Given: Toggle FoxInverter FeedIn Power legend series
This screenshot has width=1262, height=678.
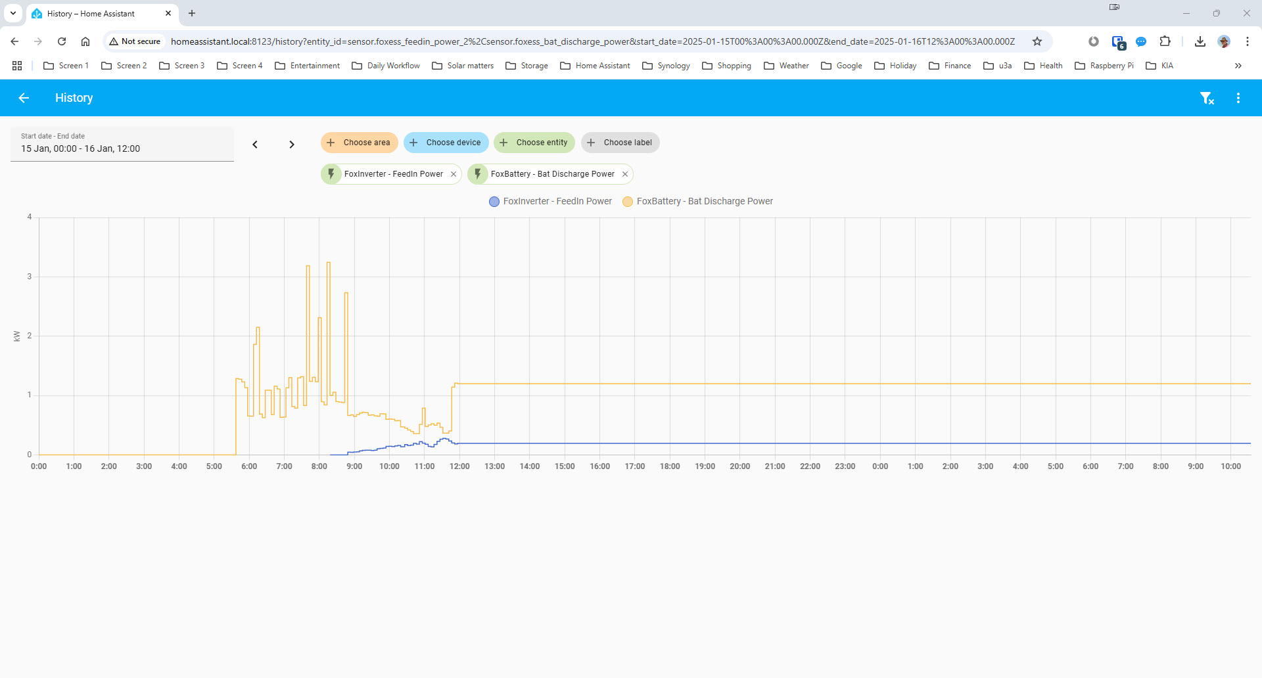Looking at the screenshot, I should 550,202.
